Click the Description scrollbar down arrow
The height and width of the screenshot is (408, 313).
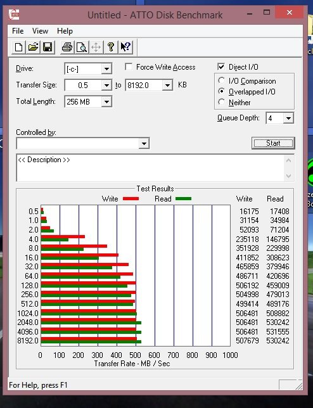tap(288, 175)
